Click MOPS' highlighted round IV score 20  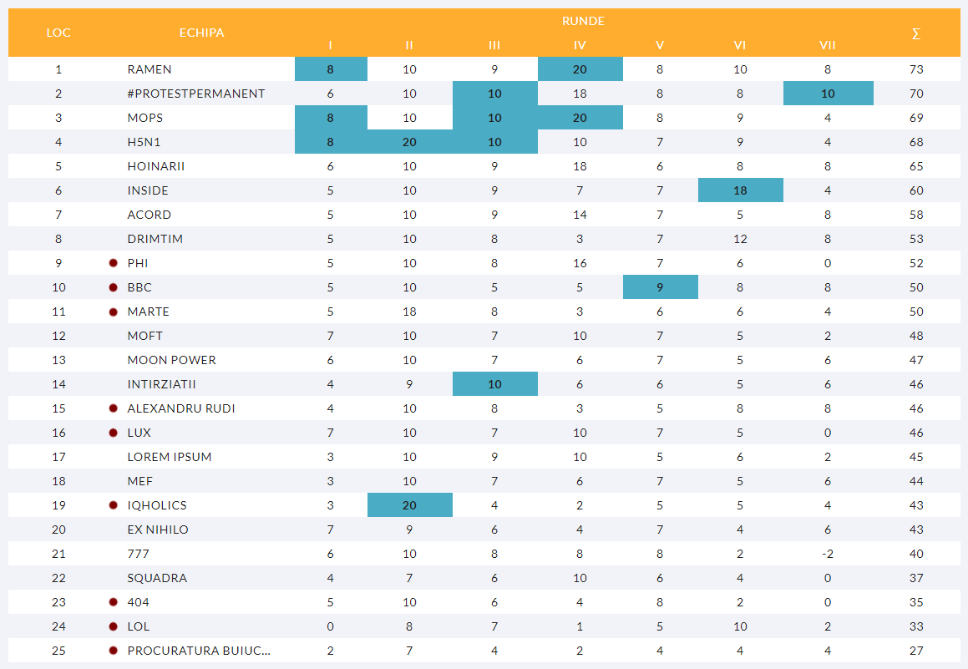(x=580, y=117)
